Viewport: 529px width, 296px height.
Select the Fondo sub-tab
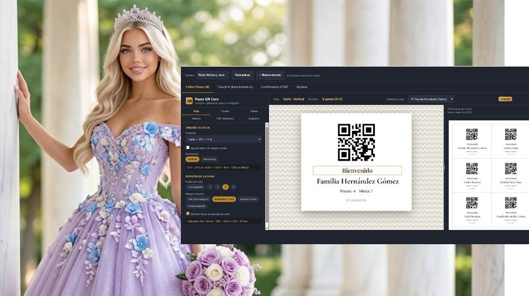[x=225, y=111]
